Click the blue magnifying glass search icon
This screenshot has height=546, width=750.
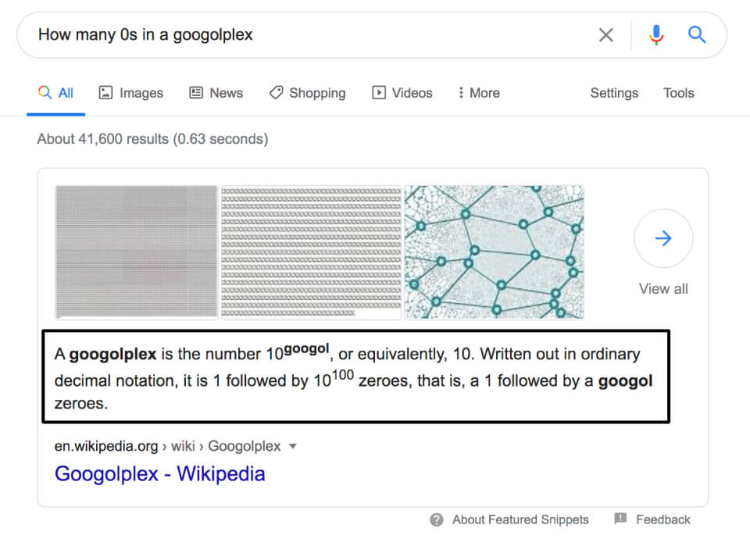[697, 34]
